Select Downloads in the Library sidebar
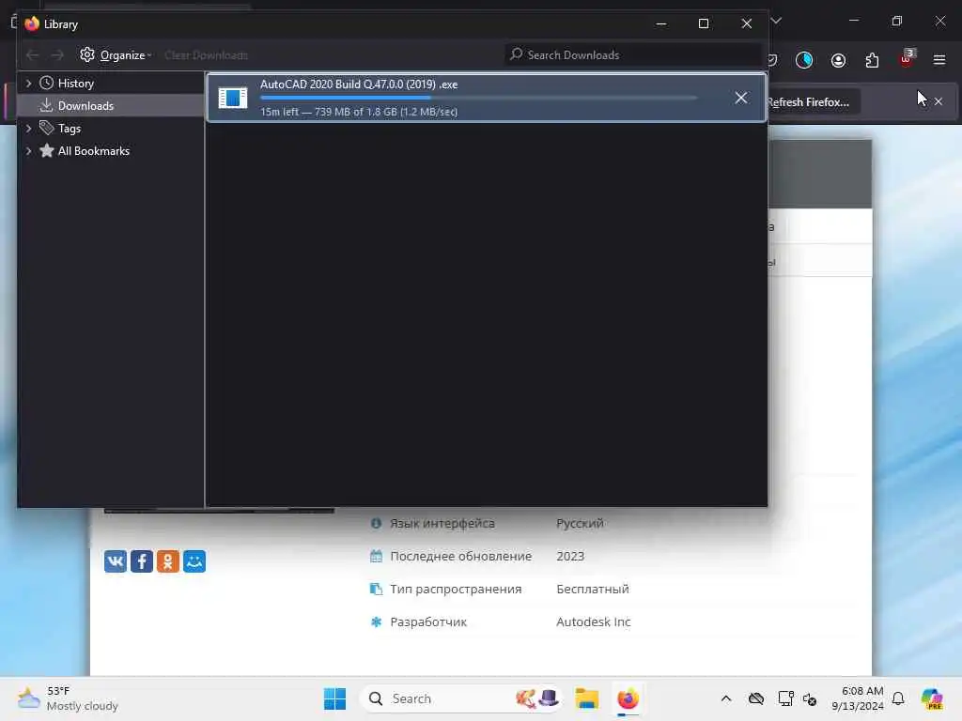This screenshot has height=721, width=962. click(x=85, y=105)
